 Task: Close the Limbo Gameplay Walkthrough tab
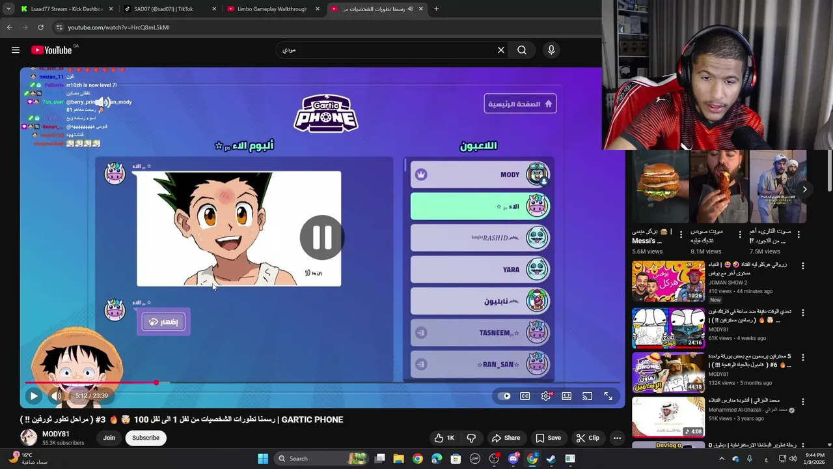[318, 9]
